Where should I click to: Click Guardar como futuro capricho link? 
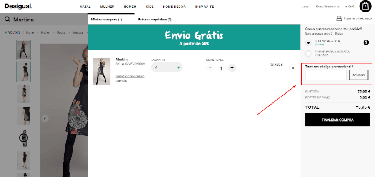point(130,78)
